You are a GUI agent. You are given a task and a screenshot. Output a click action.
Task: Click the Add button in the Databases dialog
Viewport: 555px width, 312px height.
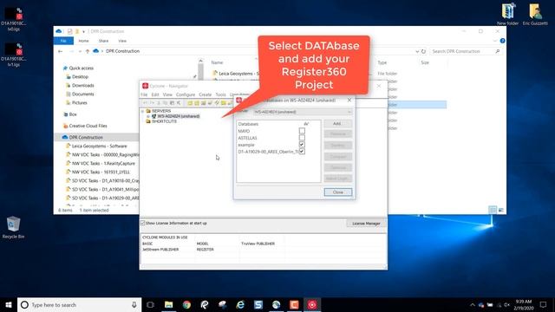coord(337,123)
